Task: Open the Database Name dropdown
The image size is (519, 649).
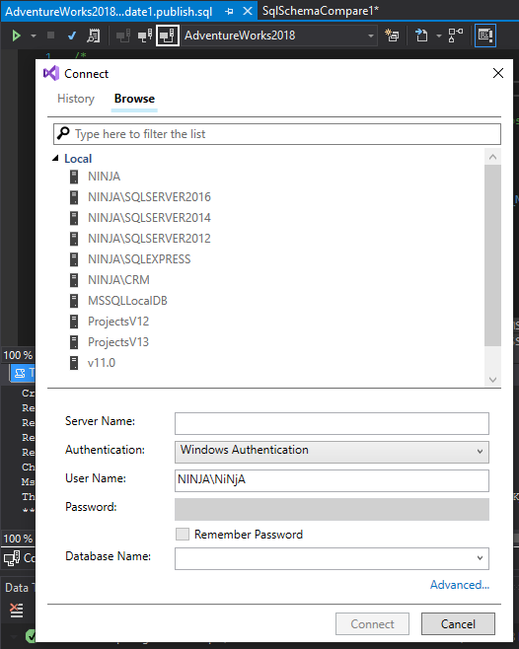Action: click(x=480, y=558)
